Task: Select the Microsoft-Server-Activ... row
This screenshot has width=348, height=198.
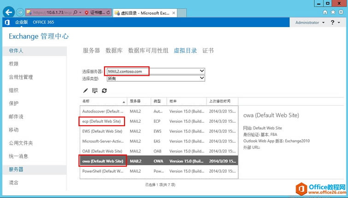Action: (x=159, y=141)
